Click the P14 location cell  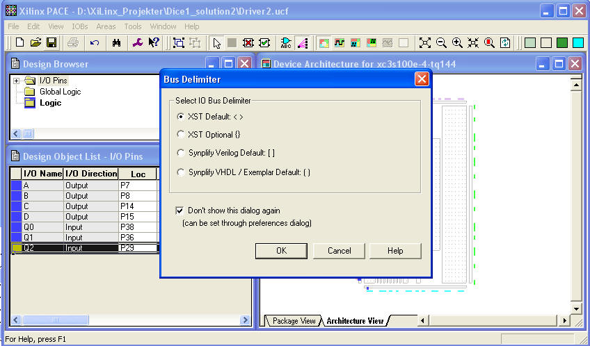137,206
